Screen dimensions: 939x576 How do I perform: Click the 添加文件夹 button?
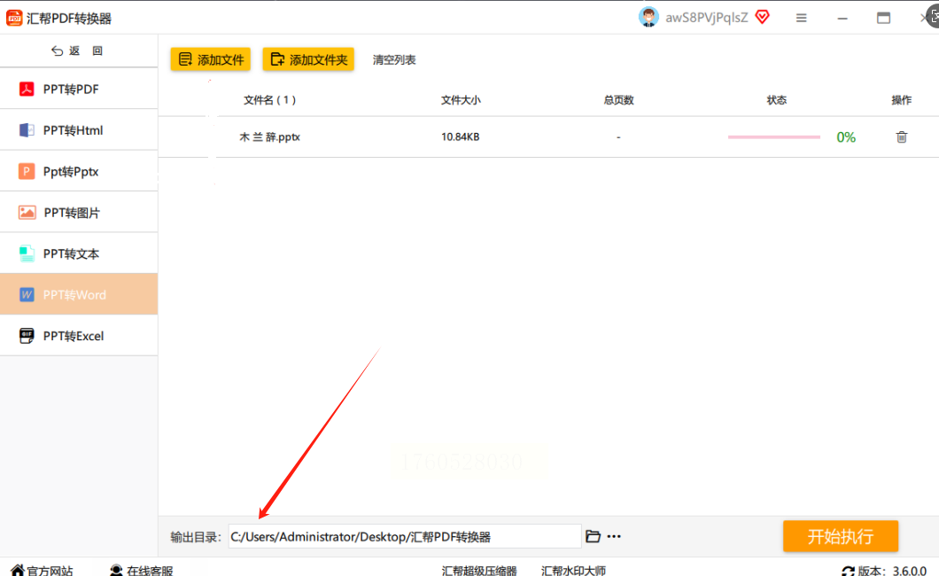click(x=308, y=59)
